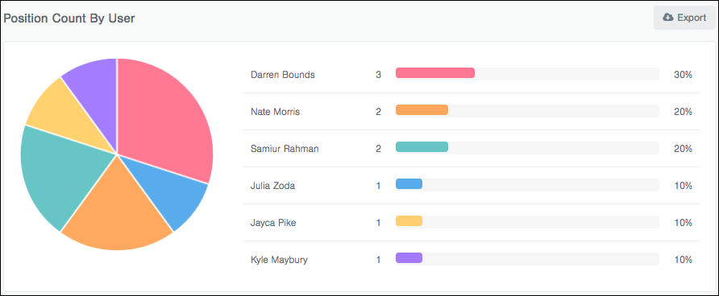
Task: Click the Julia Zoda row label
Action: [x=272, y=186]
